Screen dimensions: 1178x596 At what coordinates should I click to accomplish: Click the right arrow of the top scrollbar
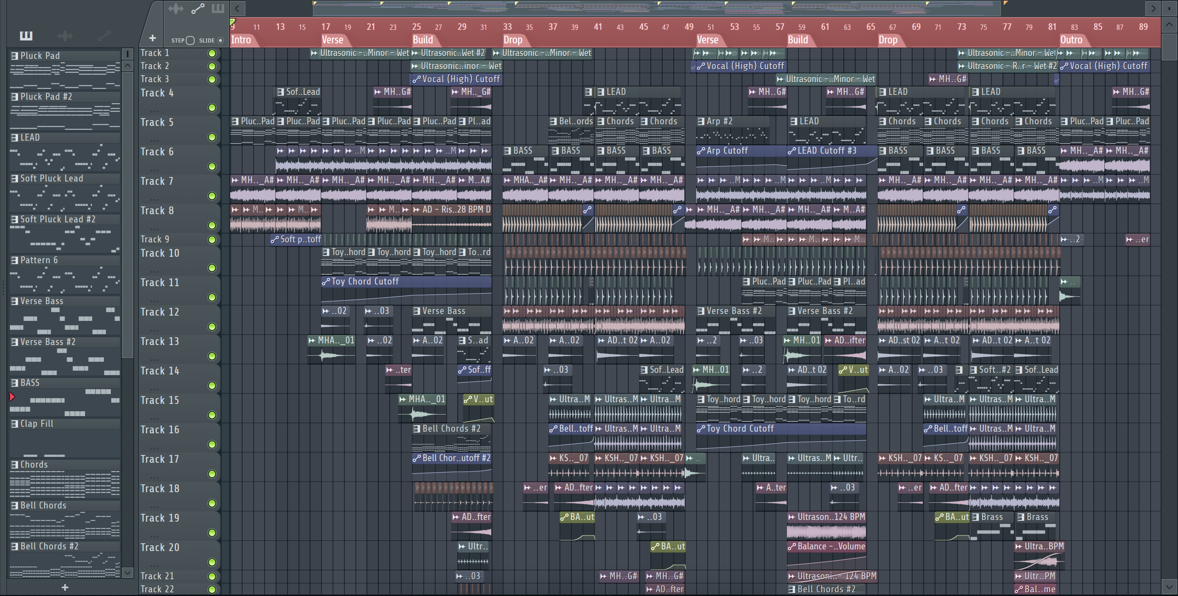(x=1153, y=8)
